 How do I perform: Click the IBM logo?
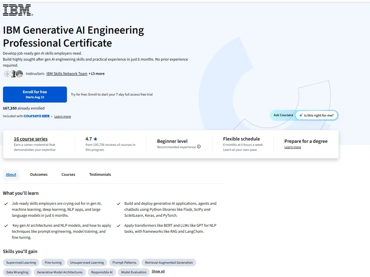pyautogui.click(x=18, y=10)
